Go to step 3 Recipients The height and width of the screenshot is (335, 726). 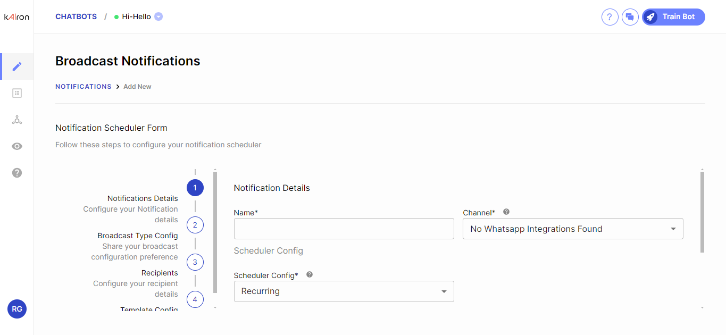coord(195,262)
